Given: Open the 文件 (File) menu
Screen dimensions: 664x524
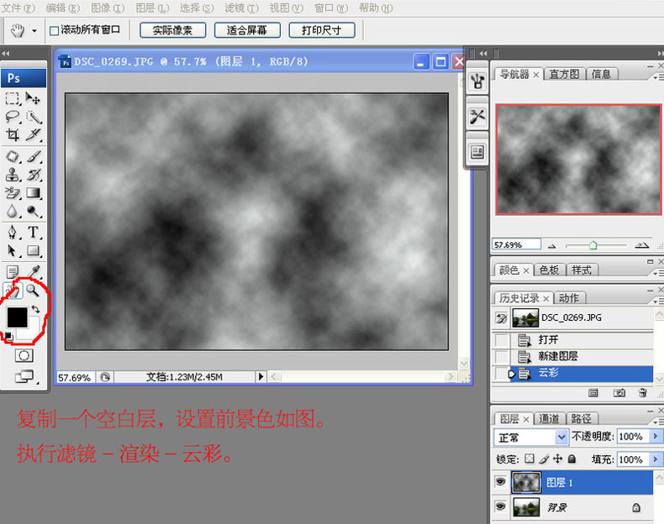Looking at the screenshot, I should pos(18,8).
